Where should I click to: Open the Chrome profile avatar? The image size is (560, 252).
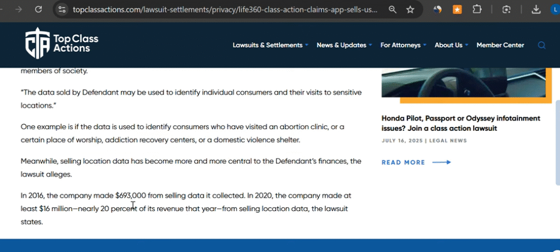pyautogui.click(x=555, y=9)
